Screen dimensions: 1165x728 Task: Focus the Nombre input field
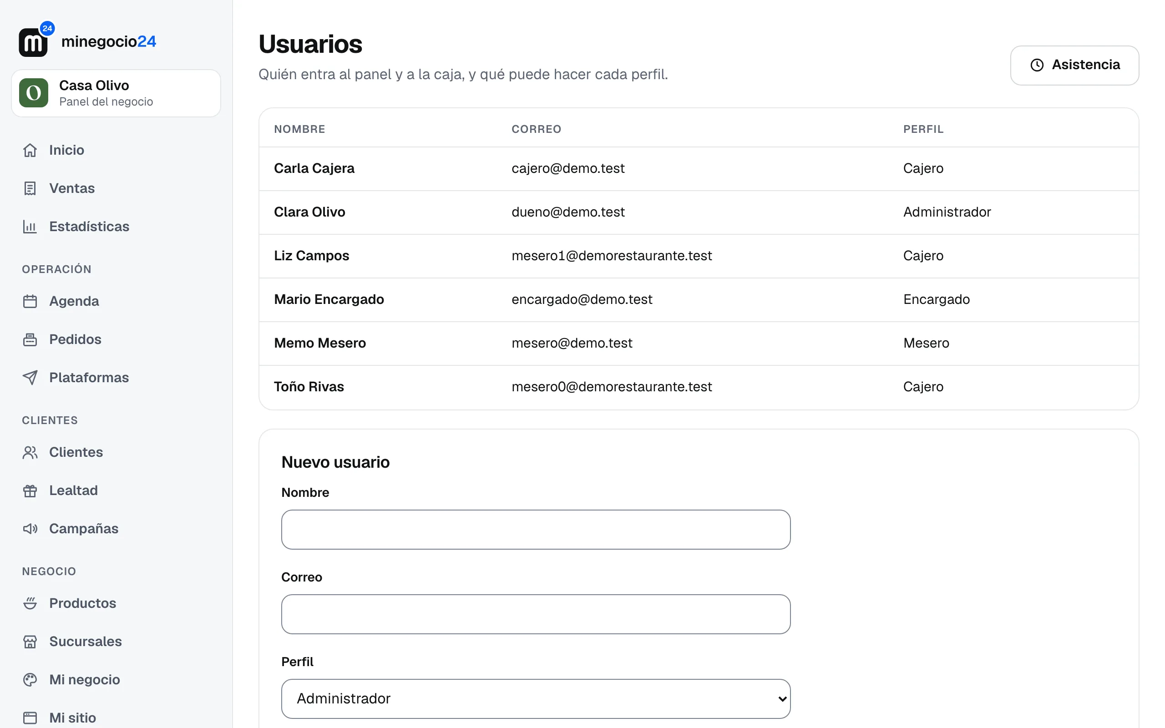point(535,530)
